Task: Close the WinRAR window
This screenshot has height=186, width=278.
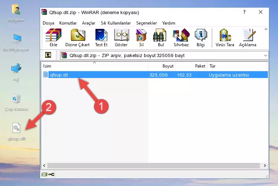Action: pyautogui.click(x=260, y=12)
